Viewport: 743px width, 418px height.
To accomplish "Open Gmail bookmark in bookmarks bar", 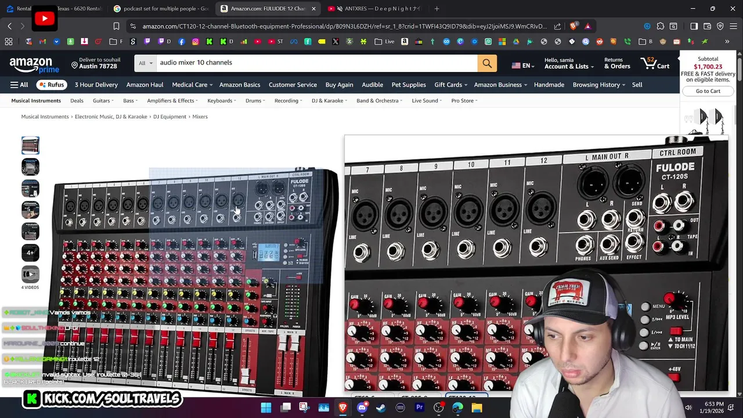I will pyautogui.click(x=42, y=41).
